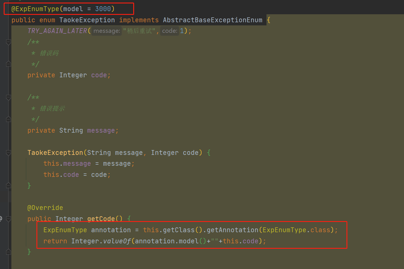Select the TRY_AGAIN_LATER enum constant
Image resolution: width=404 pixels, height=269 pixels.
pyautogui.click(x=57, y=31)
